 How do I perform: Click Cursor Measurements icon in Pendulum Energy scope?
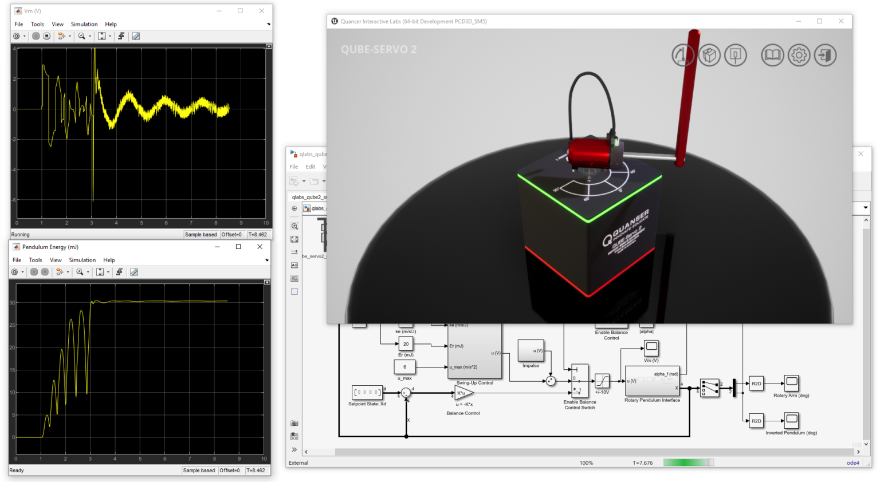[134, 272]
